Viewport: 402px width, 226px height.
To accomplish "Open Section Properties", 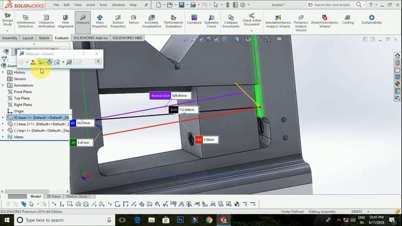I will 118,21.
